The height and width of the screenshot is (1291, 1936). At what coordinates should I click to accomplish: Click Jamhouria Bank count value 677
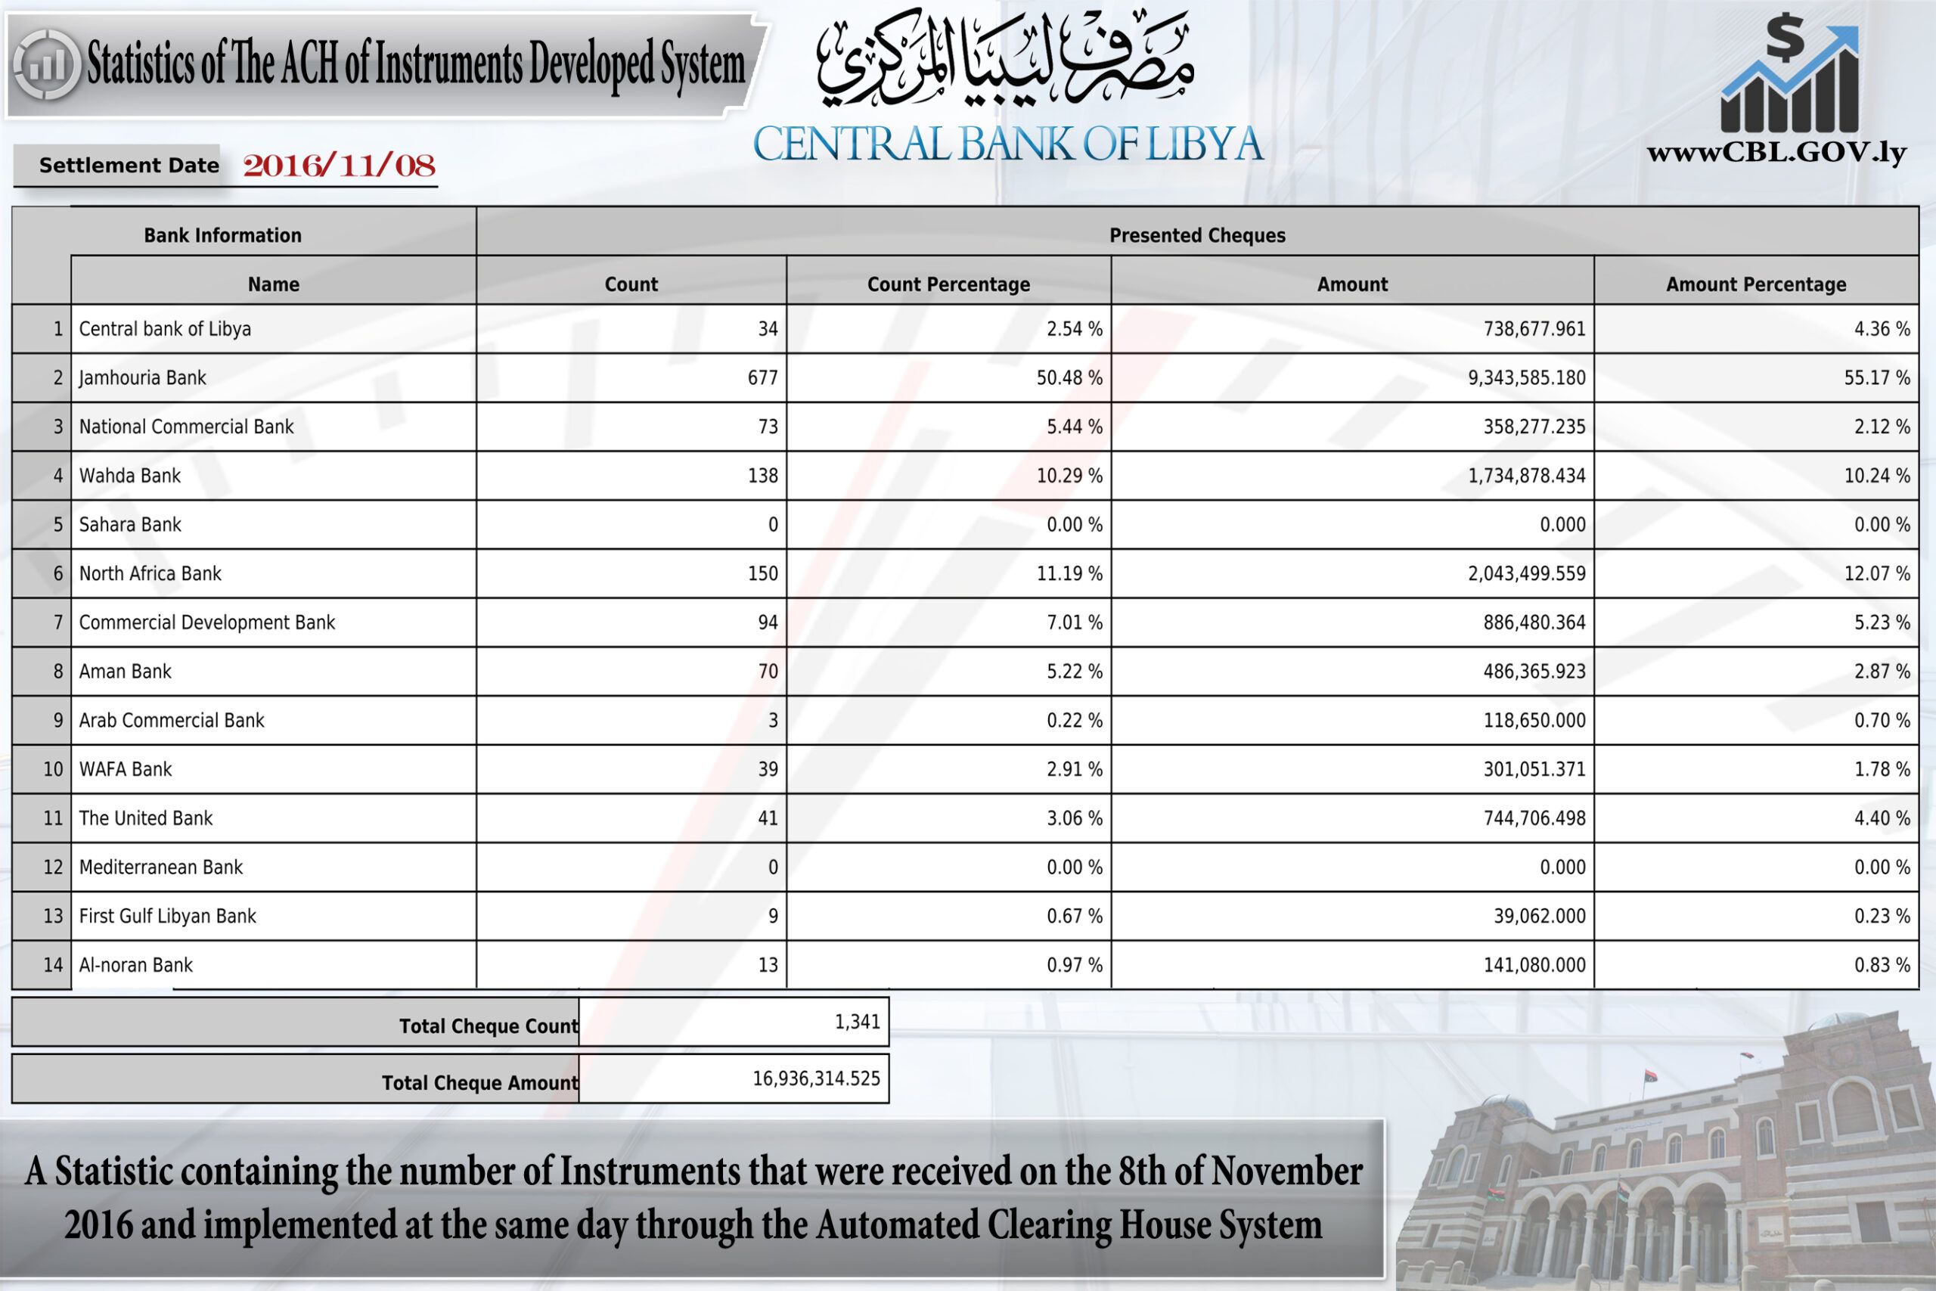point(763,378)
